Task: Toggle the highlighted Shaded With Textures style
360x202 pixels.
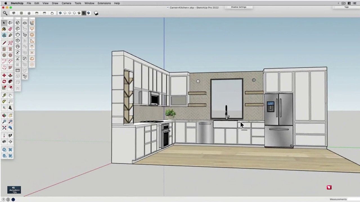Action: coord(84,13)
